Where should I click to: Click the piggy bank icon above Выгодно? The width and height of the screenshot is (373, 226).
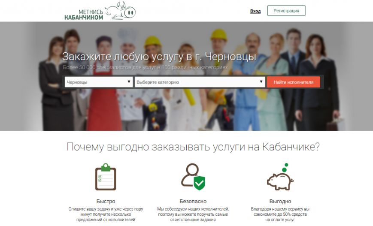280,177
